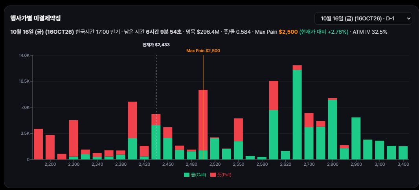
Task: Click the green call bar above 2,800
Action: point(333,130)
